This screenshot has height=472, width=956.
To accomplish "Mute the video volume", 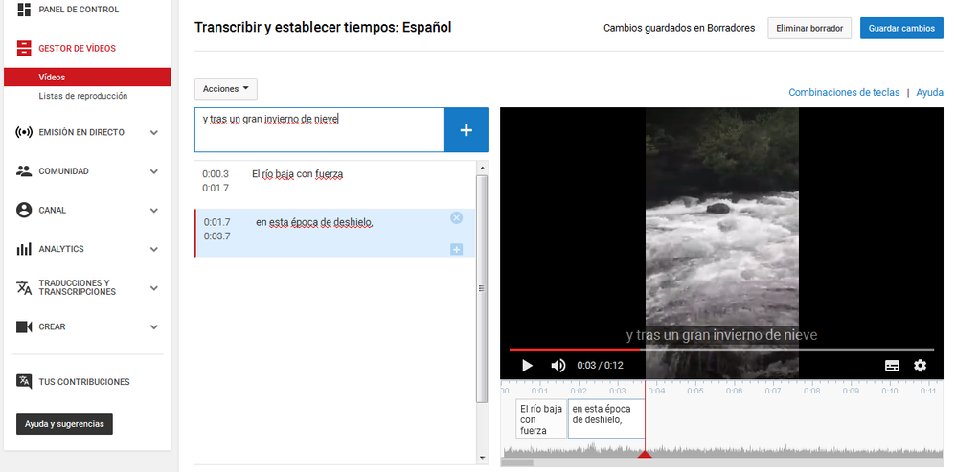I will point(558,366).
